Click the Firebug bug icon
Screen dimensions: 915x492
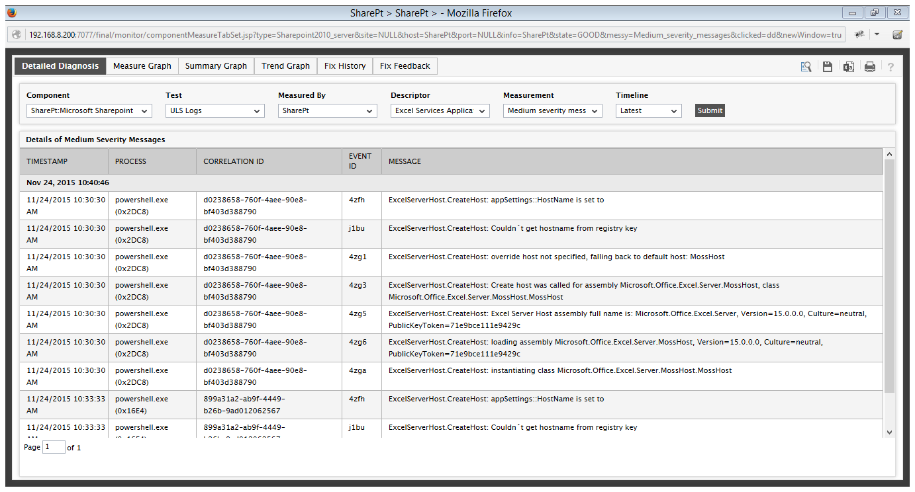pyautogui.click(x=859, y=34)
